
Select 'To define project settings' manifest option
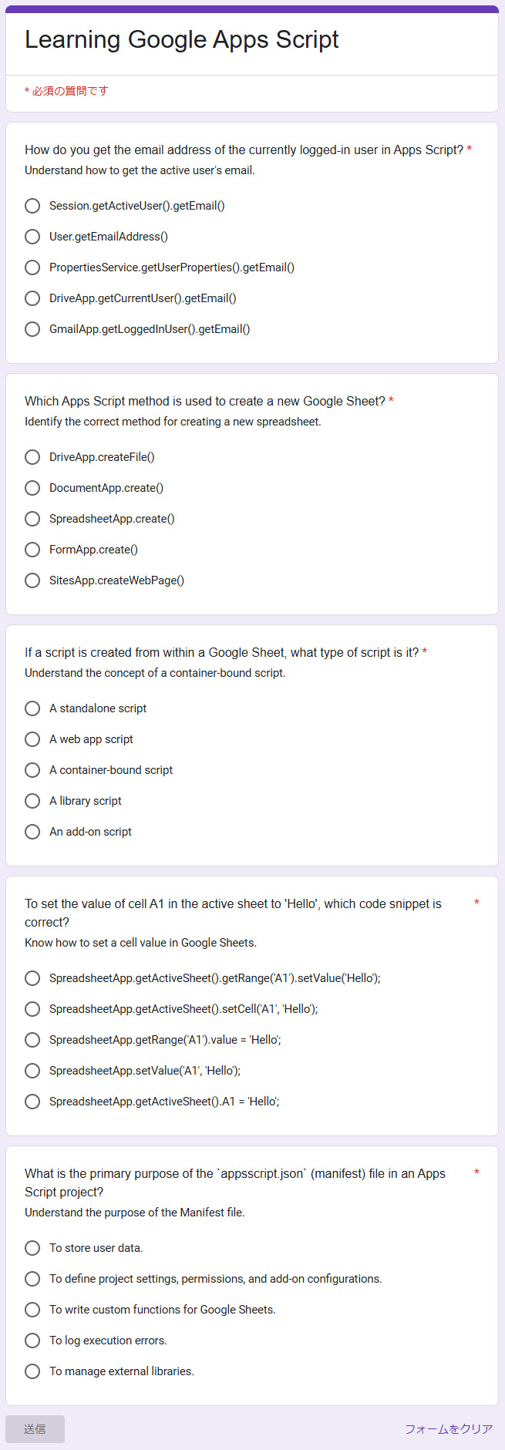pyautogui.click(x=32, y=1279)
